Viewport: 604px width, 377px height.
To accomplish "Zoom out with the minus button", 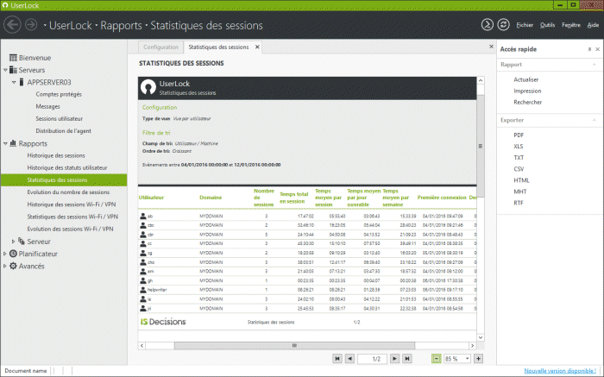I will (x=437, y=359).
